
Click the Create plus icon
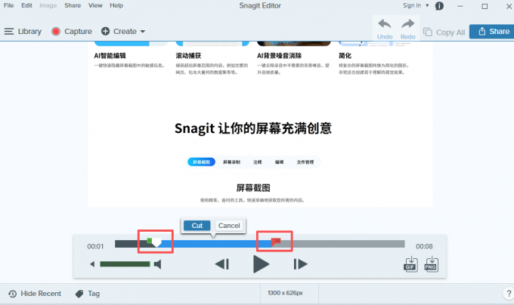click(105, 32)
